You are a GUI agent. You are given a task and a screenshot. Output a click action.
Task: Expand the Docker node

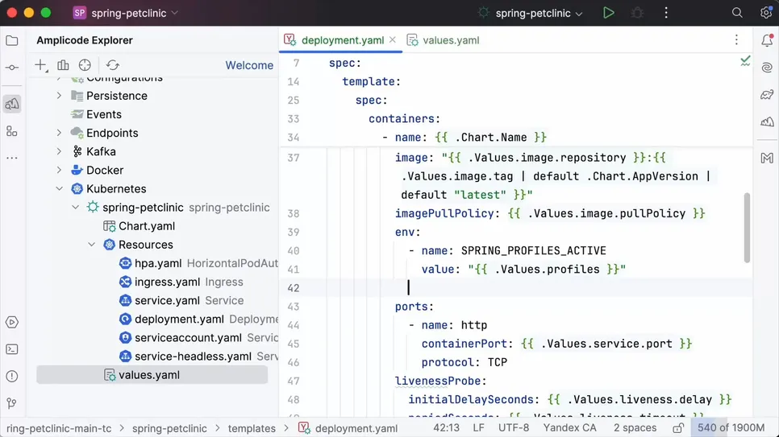pos(59,170)
